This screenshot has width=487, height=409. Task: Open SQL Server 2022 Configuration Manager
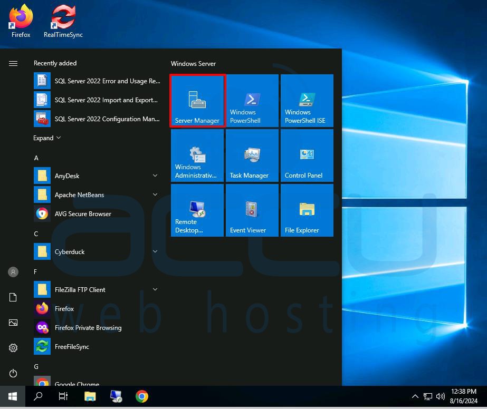pos(97,119)
